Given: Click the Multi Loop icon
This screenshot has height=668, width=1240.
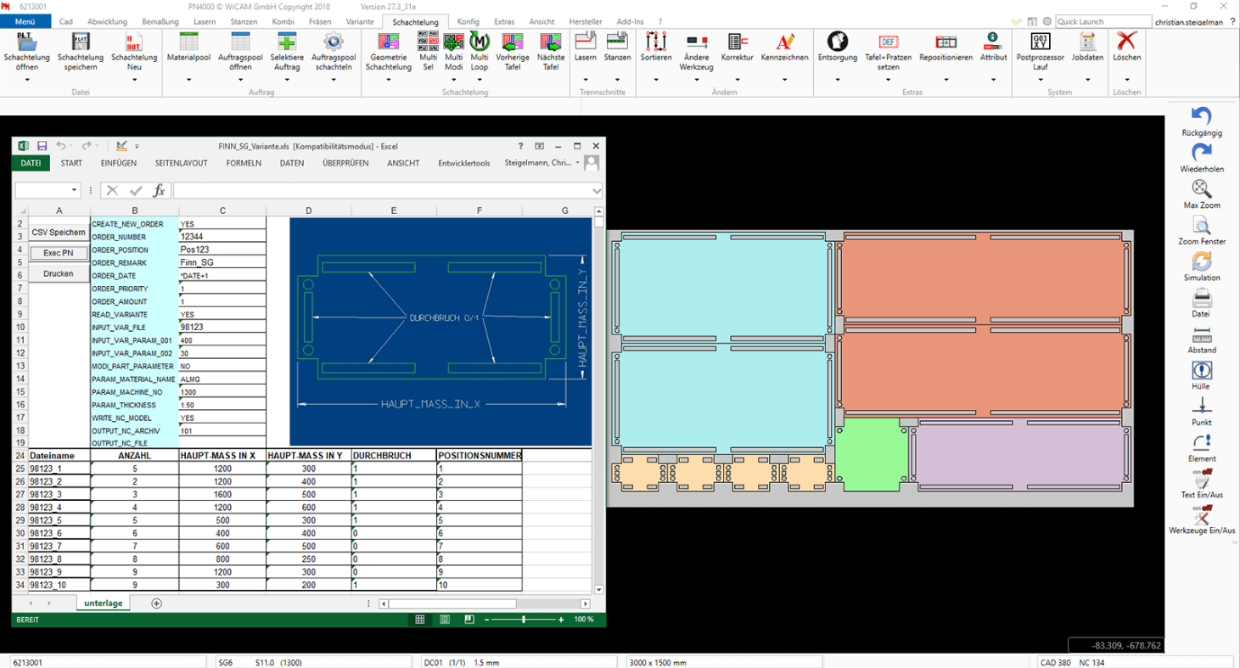Looking at the screenshot, I should coord(480,41).
